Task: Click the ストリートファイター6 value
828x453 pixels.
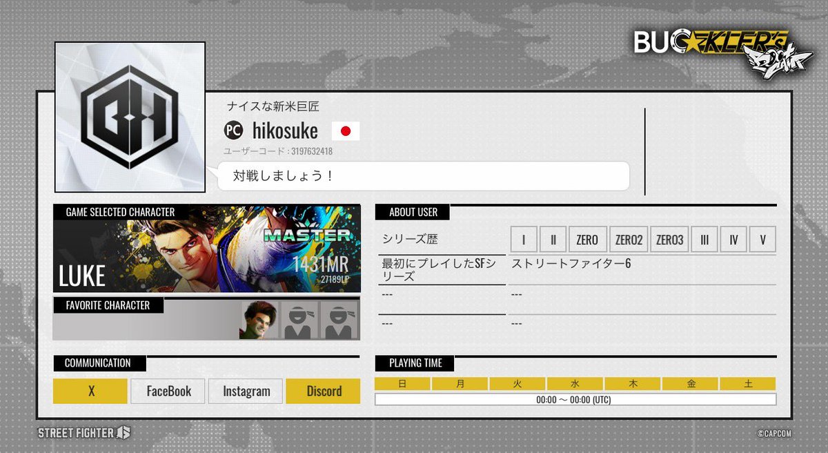Action: tap(571, 263)
